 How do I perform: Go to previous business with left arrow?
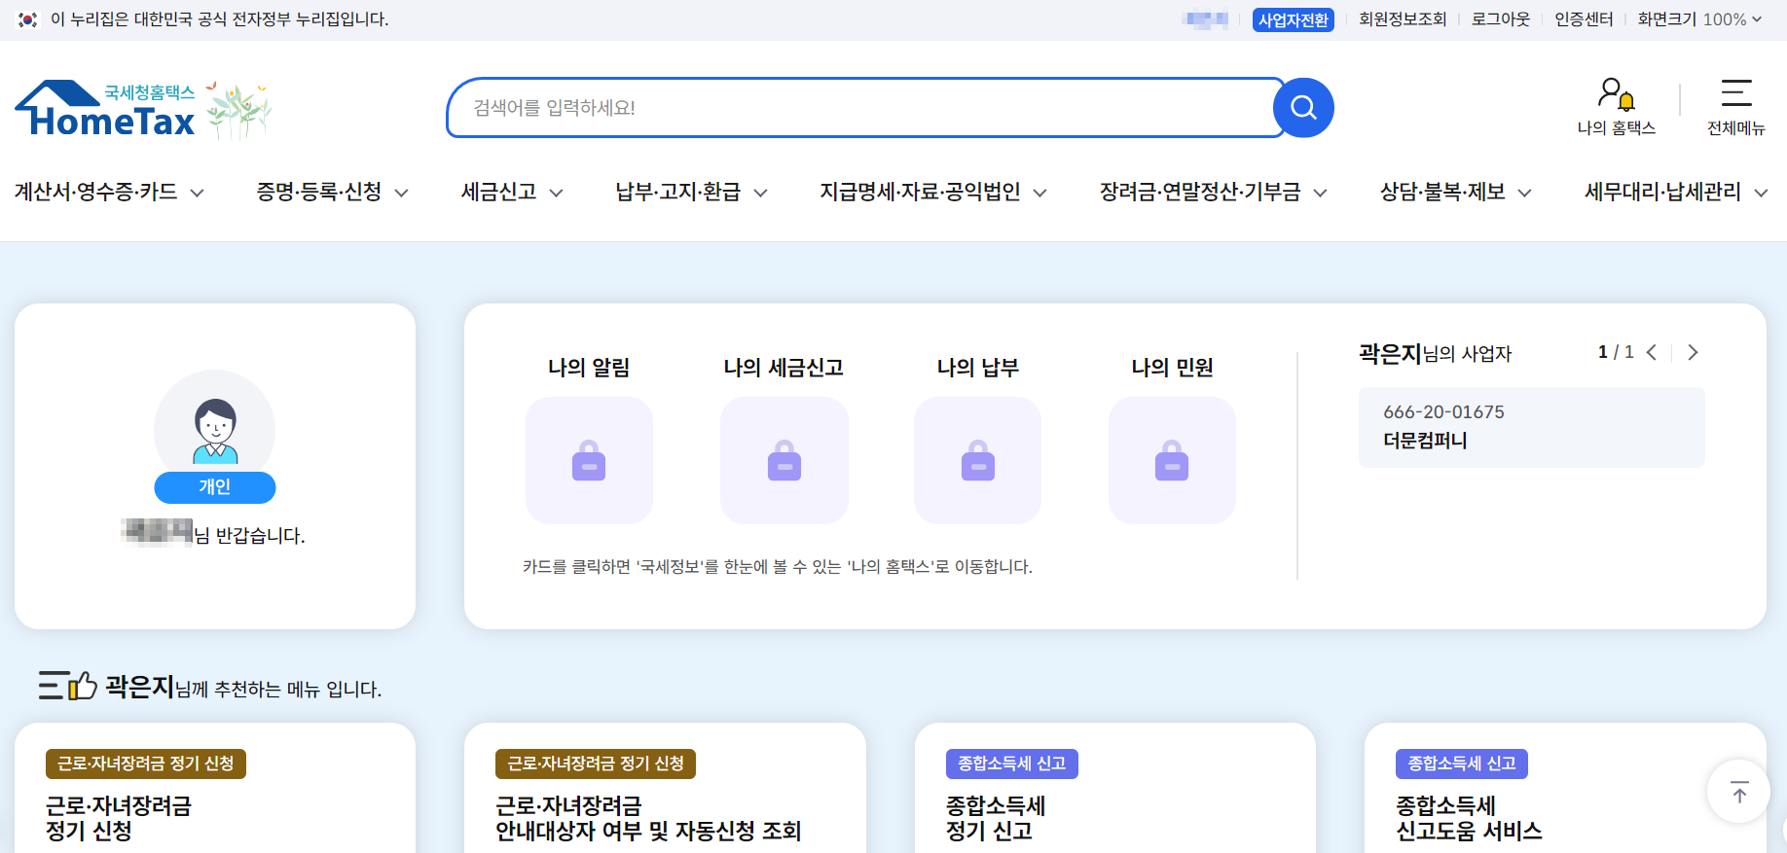(1652, 352)
